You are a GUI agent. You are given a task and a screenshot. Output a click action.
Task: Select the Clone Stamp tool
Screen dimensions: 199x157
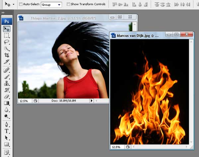tap(7, 83)
